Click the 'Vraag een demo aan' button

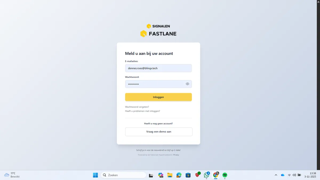[159, 132]
